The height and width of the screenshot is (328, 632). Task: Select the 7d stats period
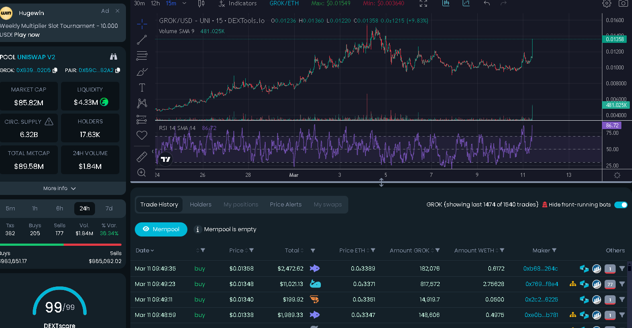109,208
